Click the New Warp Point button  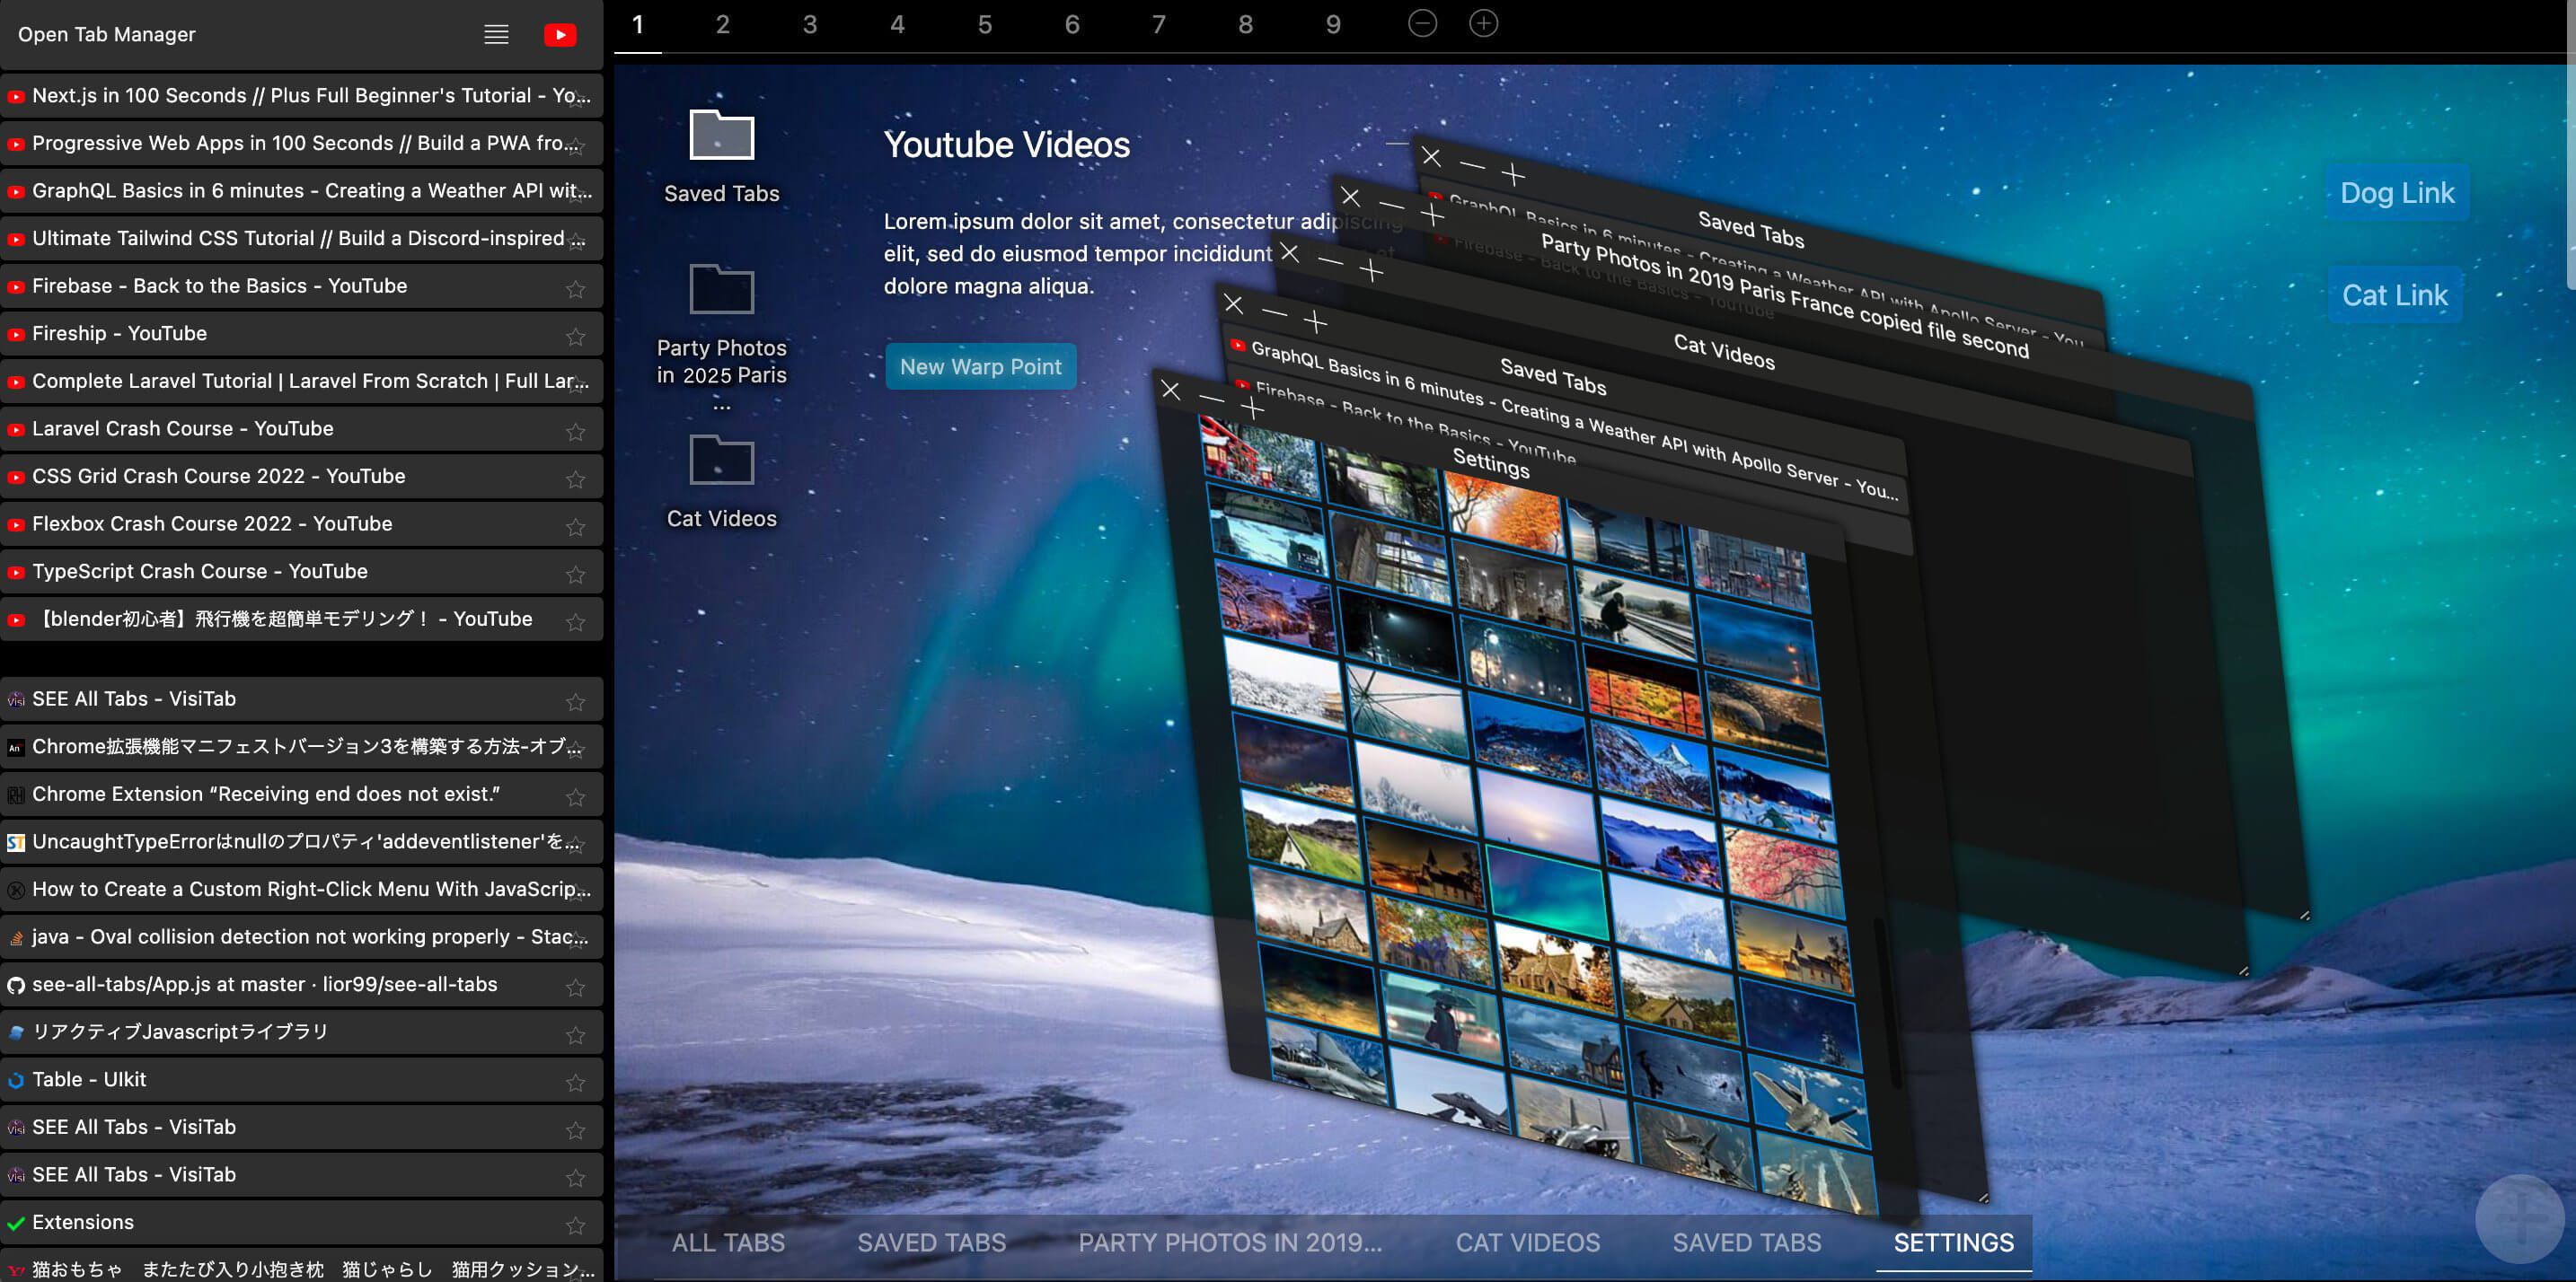click(981, 365)
